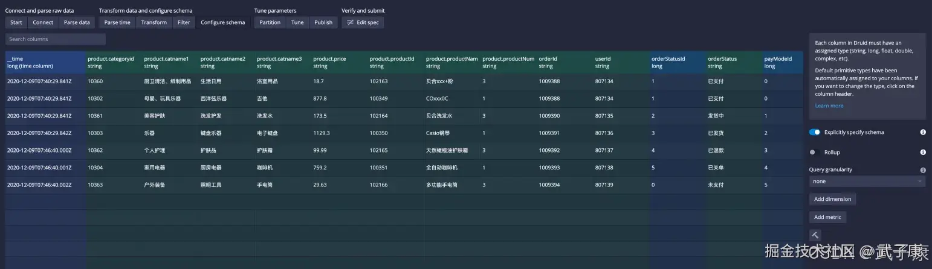Open the Parse data step

(77, 22)
